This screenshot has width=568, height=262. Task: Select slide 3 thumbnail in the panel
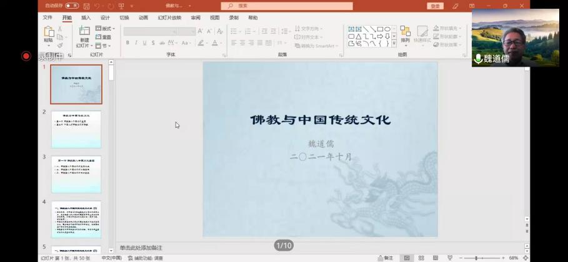click(76, 174)
